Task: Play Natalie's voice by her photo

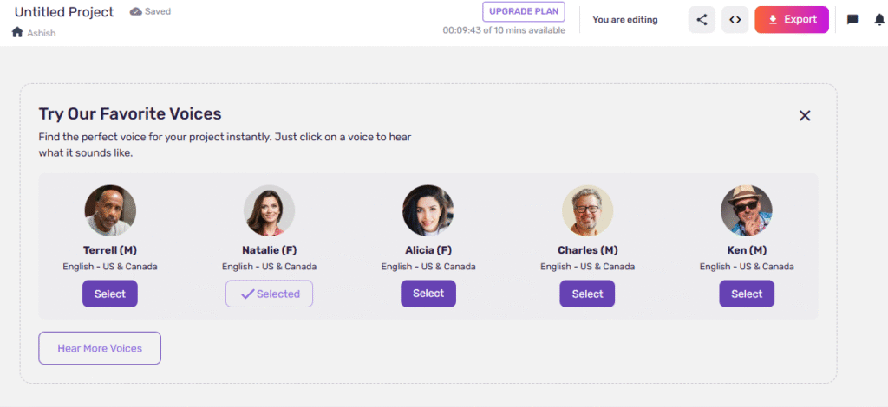Action: click(x=269, y=210)
